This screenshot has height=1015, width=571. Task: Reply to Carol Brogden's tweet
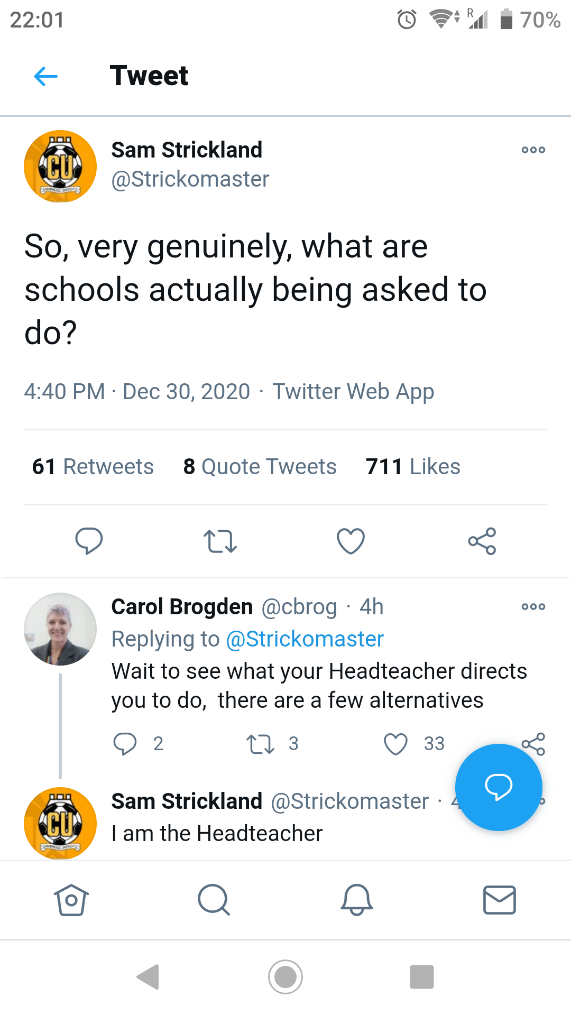coord(125,744)
